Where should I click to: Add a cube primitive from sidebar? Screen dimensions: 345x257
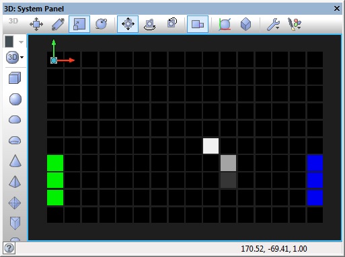[x=15, y=78]
